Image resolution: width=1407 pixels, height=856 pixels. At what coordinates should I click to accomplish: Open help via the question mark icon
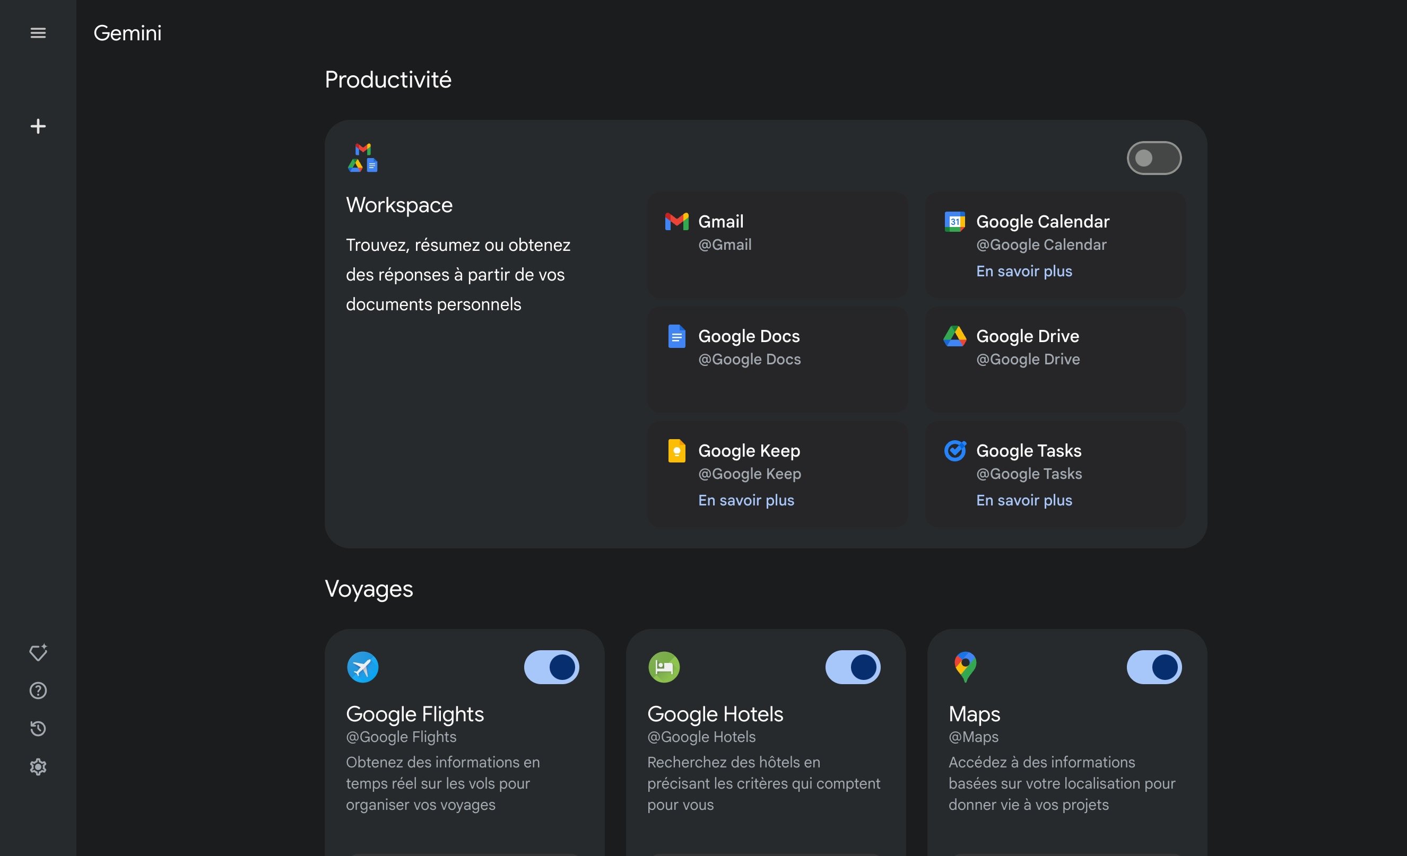point(38,691)
